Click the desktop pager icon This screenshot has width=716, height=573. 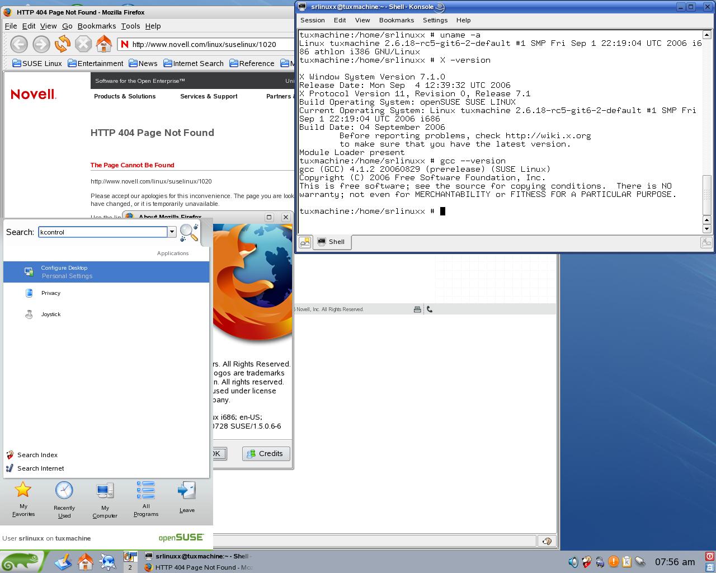tap(130, 561)
